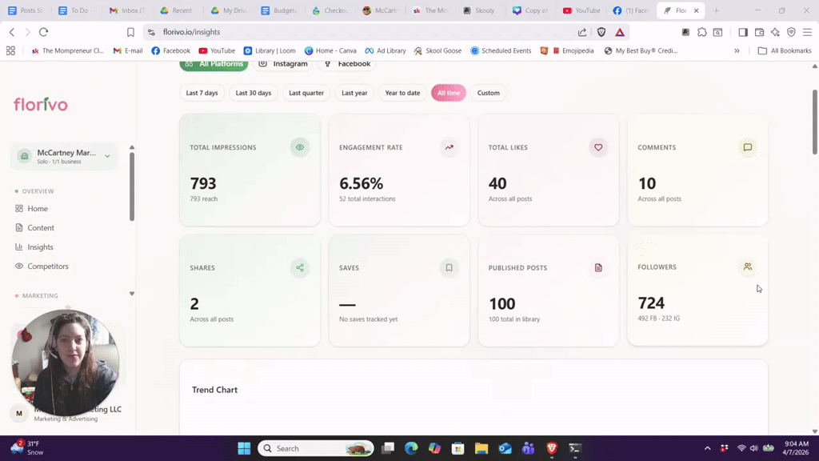Open the weather widget showing 31°F Snow
The height and width of the screenshot is (461, 819).
pyautogui.click(x=26, y=448)
